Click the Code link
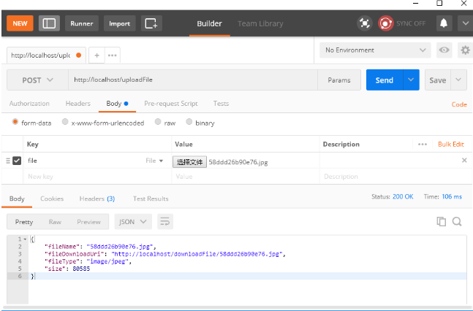 pos(459,104)
